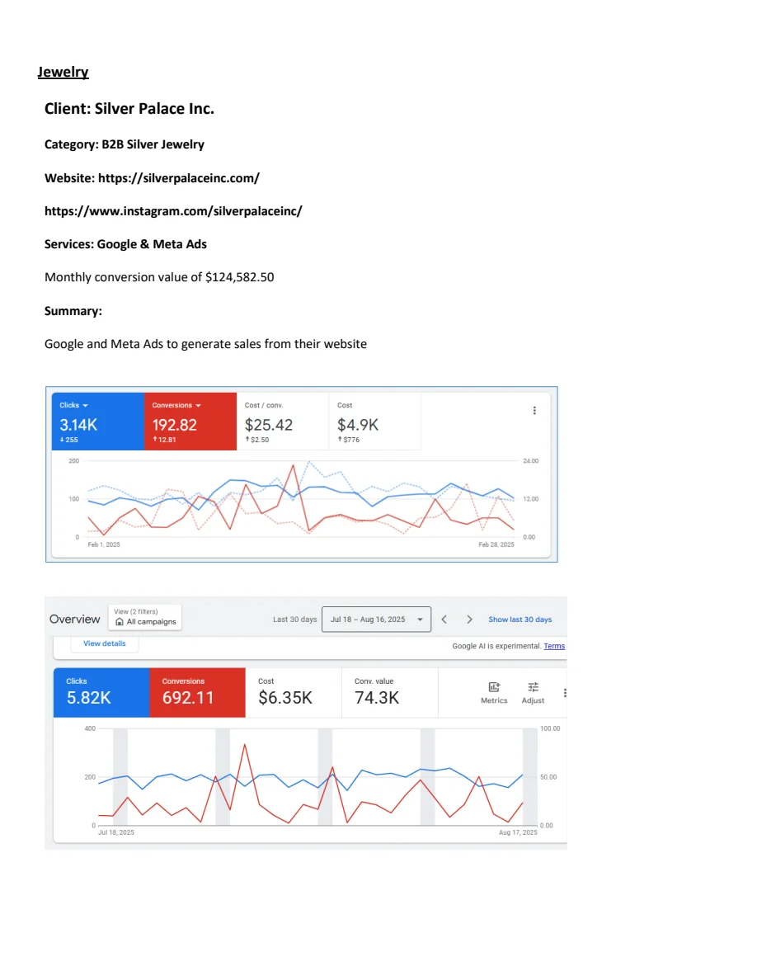Click the Last 30 days label

[295, 620]
